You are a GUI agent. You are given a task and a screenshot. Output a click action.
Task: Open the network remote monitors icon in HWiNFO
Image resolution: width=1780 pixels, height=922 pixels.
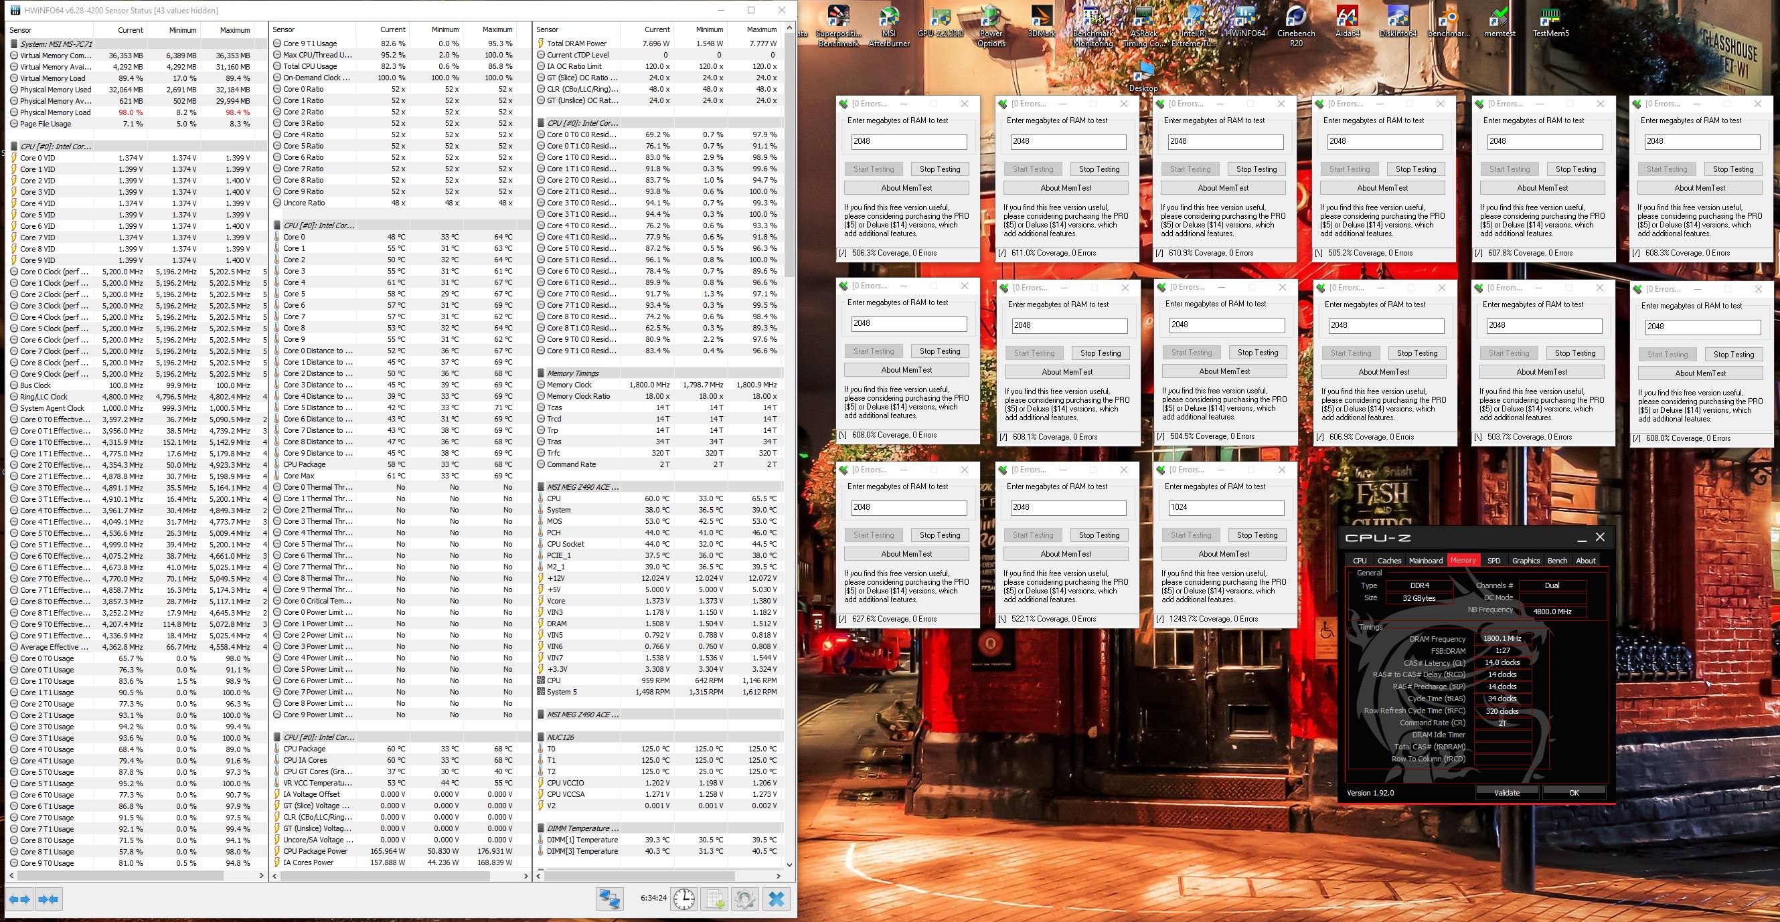[x=609, y=899]
